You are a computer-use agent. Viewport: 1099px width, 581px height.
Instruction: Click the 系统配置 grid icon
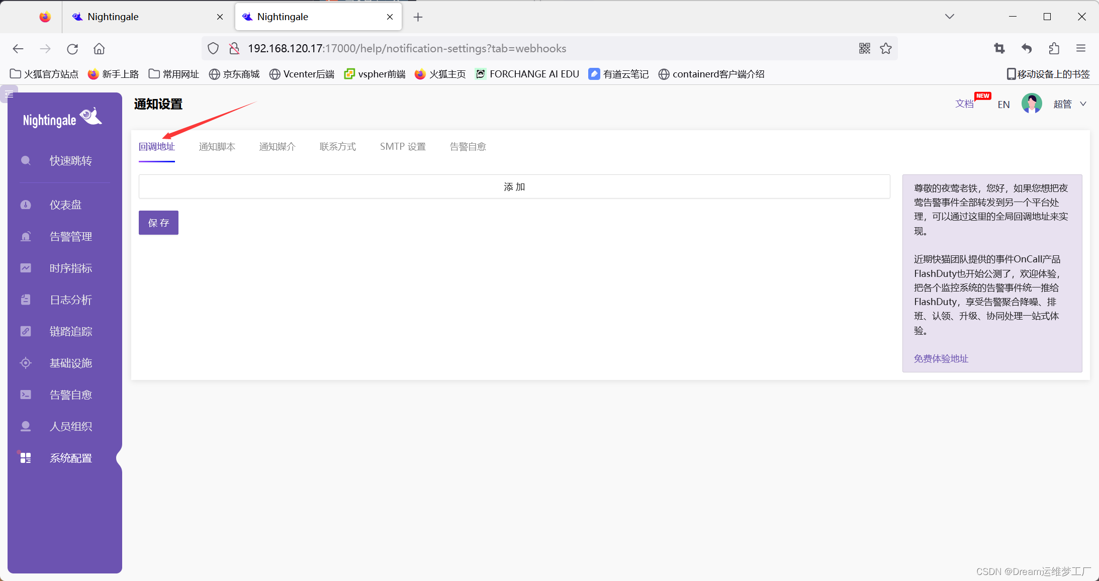pyautogui.click(x=26, y=458)
